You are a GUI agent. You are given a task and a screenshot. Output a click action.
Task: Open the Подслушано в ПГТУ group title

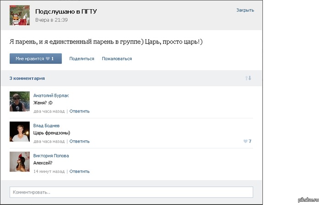tap(66, 11)
